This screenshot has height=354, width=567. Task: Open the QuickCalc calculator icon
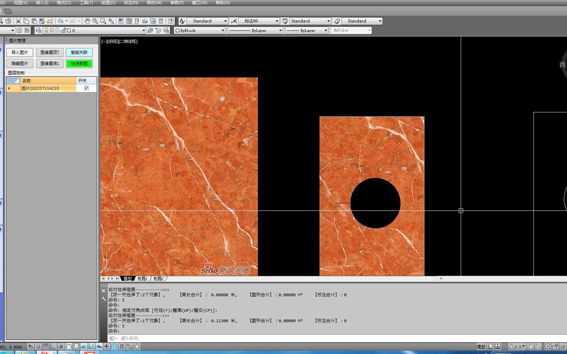161,21
